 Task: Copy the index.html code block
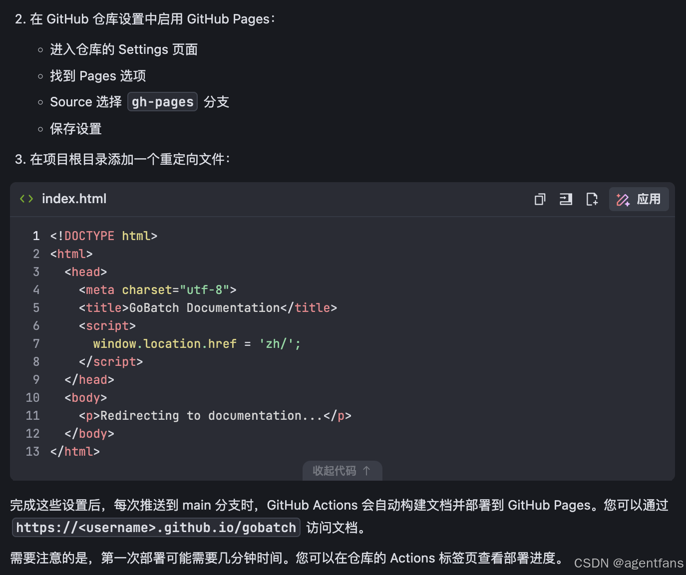click(x=540, y=199)
